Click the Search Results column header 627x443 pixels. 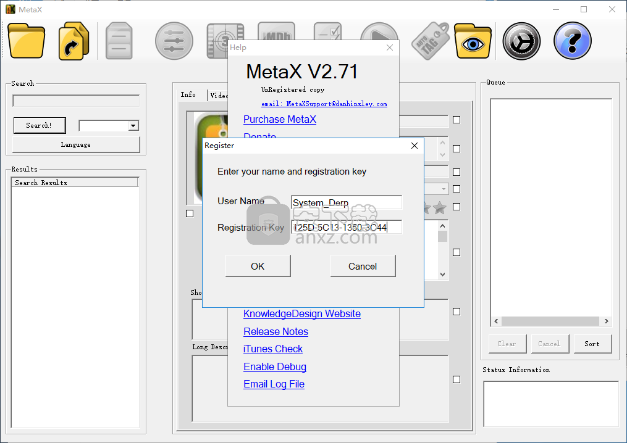[x=75, y=183]
